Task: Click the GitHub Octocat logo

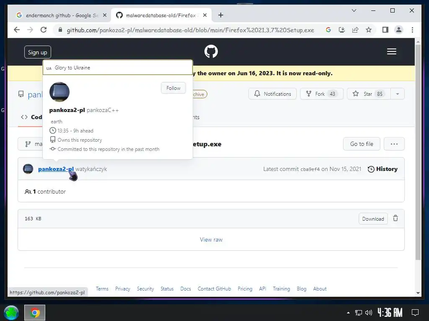Action: (x=211, y=51)
